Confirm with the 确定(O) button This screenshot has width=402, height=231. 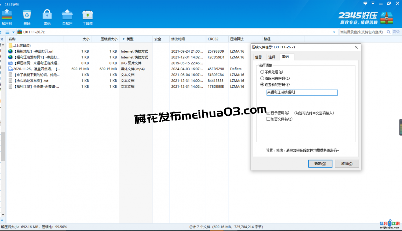click(x=320, y=164)
